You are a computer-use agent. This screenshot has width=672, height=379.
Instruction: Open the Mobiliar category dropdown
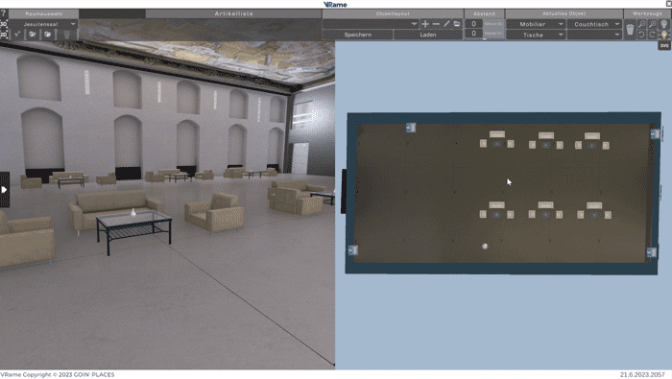coord(536,24)
